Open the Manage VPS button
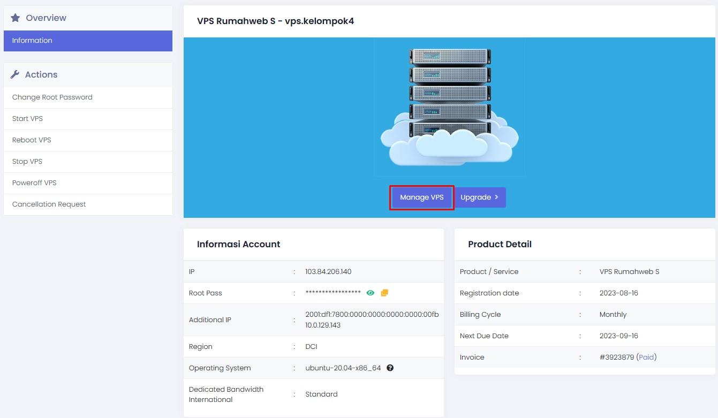 (422, 197)
